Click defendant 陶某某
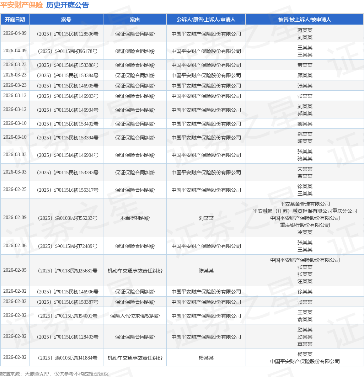 click(x=305, y=141)
